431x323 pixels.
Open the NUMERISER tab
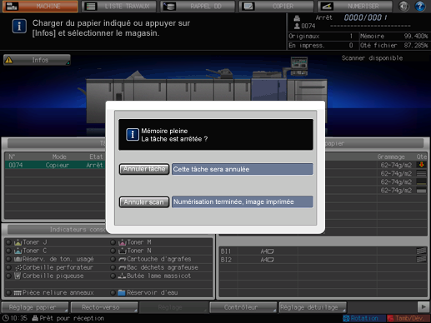click(x=355, y=6)
